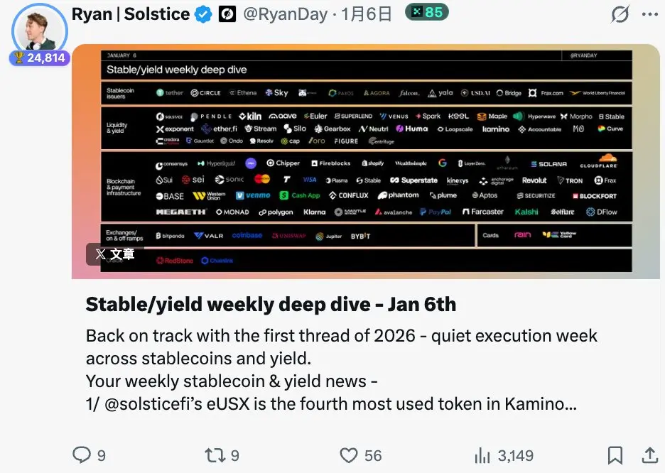665x473 pixels.
Task: Bookmark this post
Action: coord(615,455)
